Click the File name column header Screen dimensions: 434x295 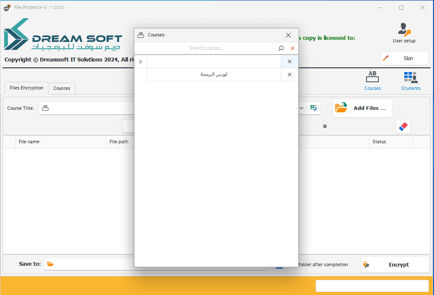pyautogui.click(x=61, y=142)
